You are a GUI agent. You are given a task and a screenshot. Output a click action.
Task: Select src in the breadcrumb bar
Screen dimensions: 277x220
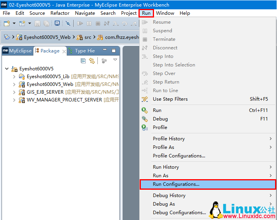pos(84,37)
